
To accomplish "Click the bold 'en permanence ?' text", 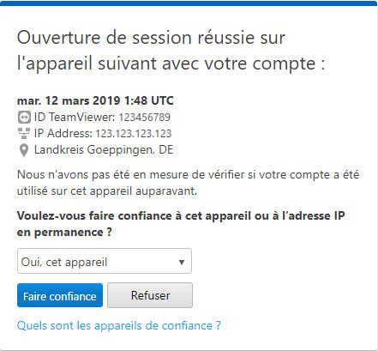I will 64,232.
